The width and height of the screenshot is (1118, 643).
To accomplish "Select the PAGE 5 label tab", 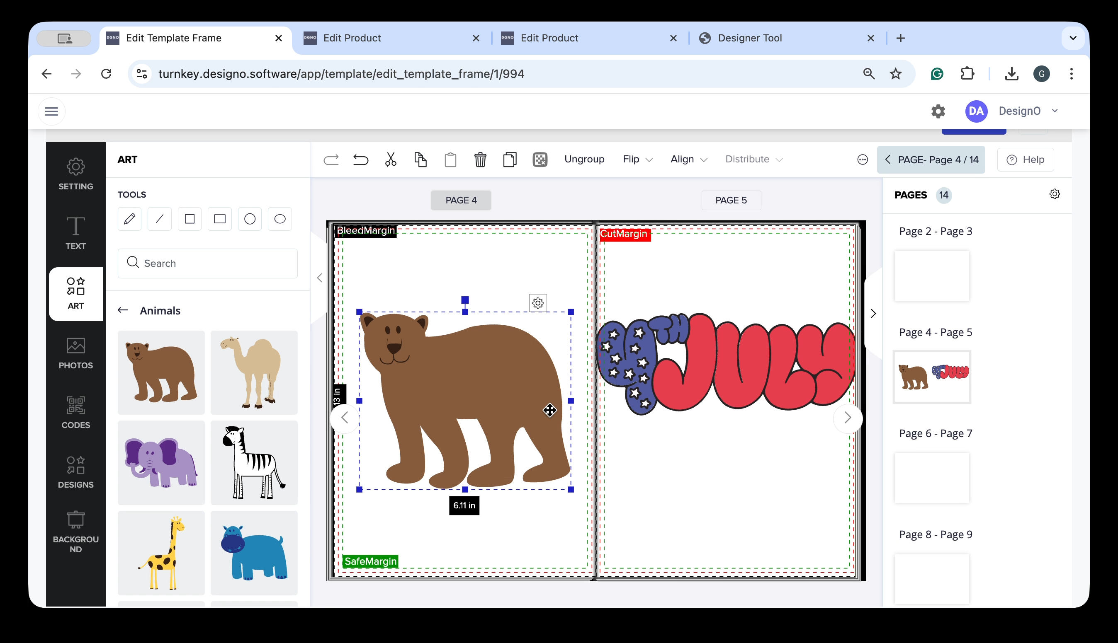I will [x=731, y=200].
